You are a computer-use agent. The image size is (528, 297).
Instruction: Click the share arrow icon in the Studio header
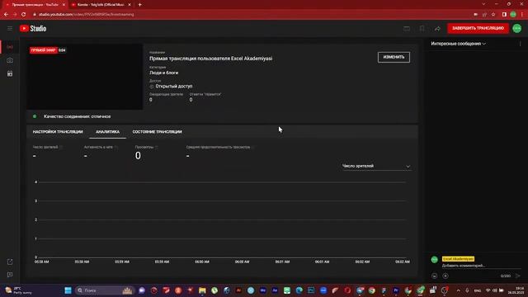tap(437, 29)
